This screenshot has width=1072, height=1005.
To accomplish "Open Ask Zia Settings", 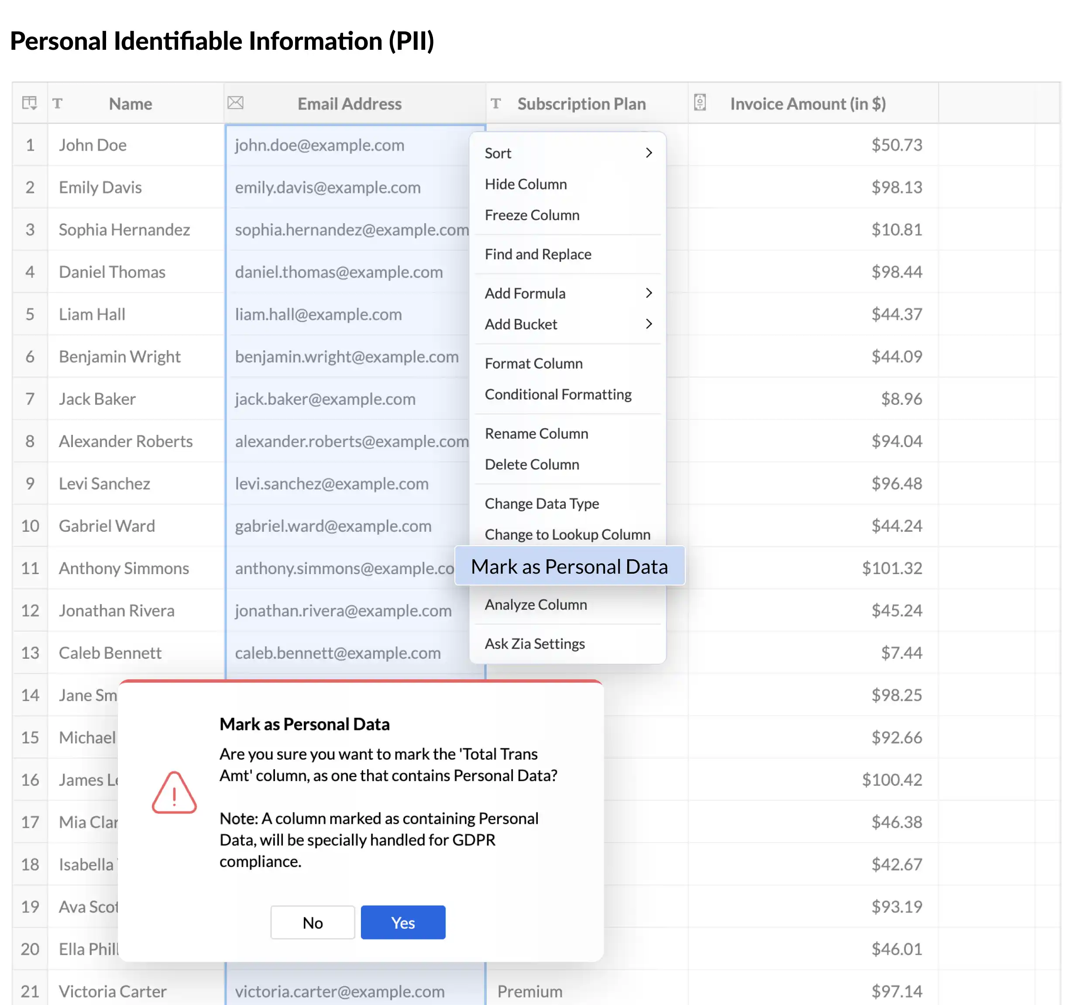I will click(534, 644).
